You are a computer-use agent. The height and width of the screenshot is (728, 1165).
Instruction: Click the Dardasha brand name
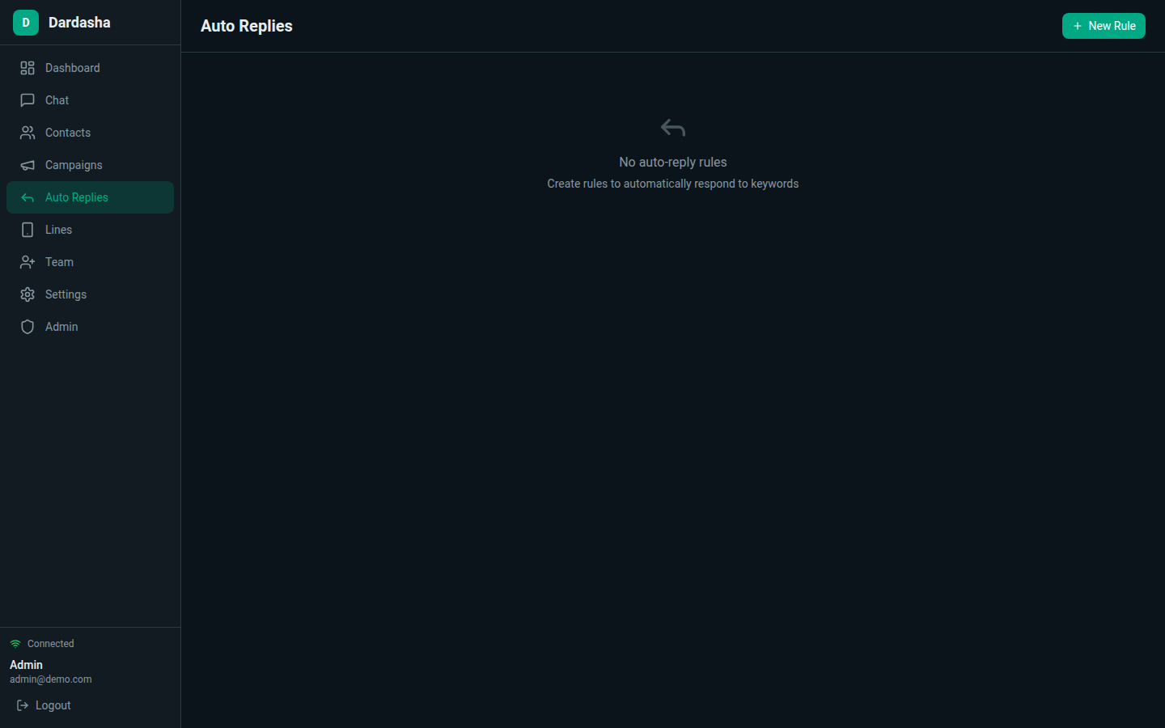click(x=79, y=23)
